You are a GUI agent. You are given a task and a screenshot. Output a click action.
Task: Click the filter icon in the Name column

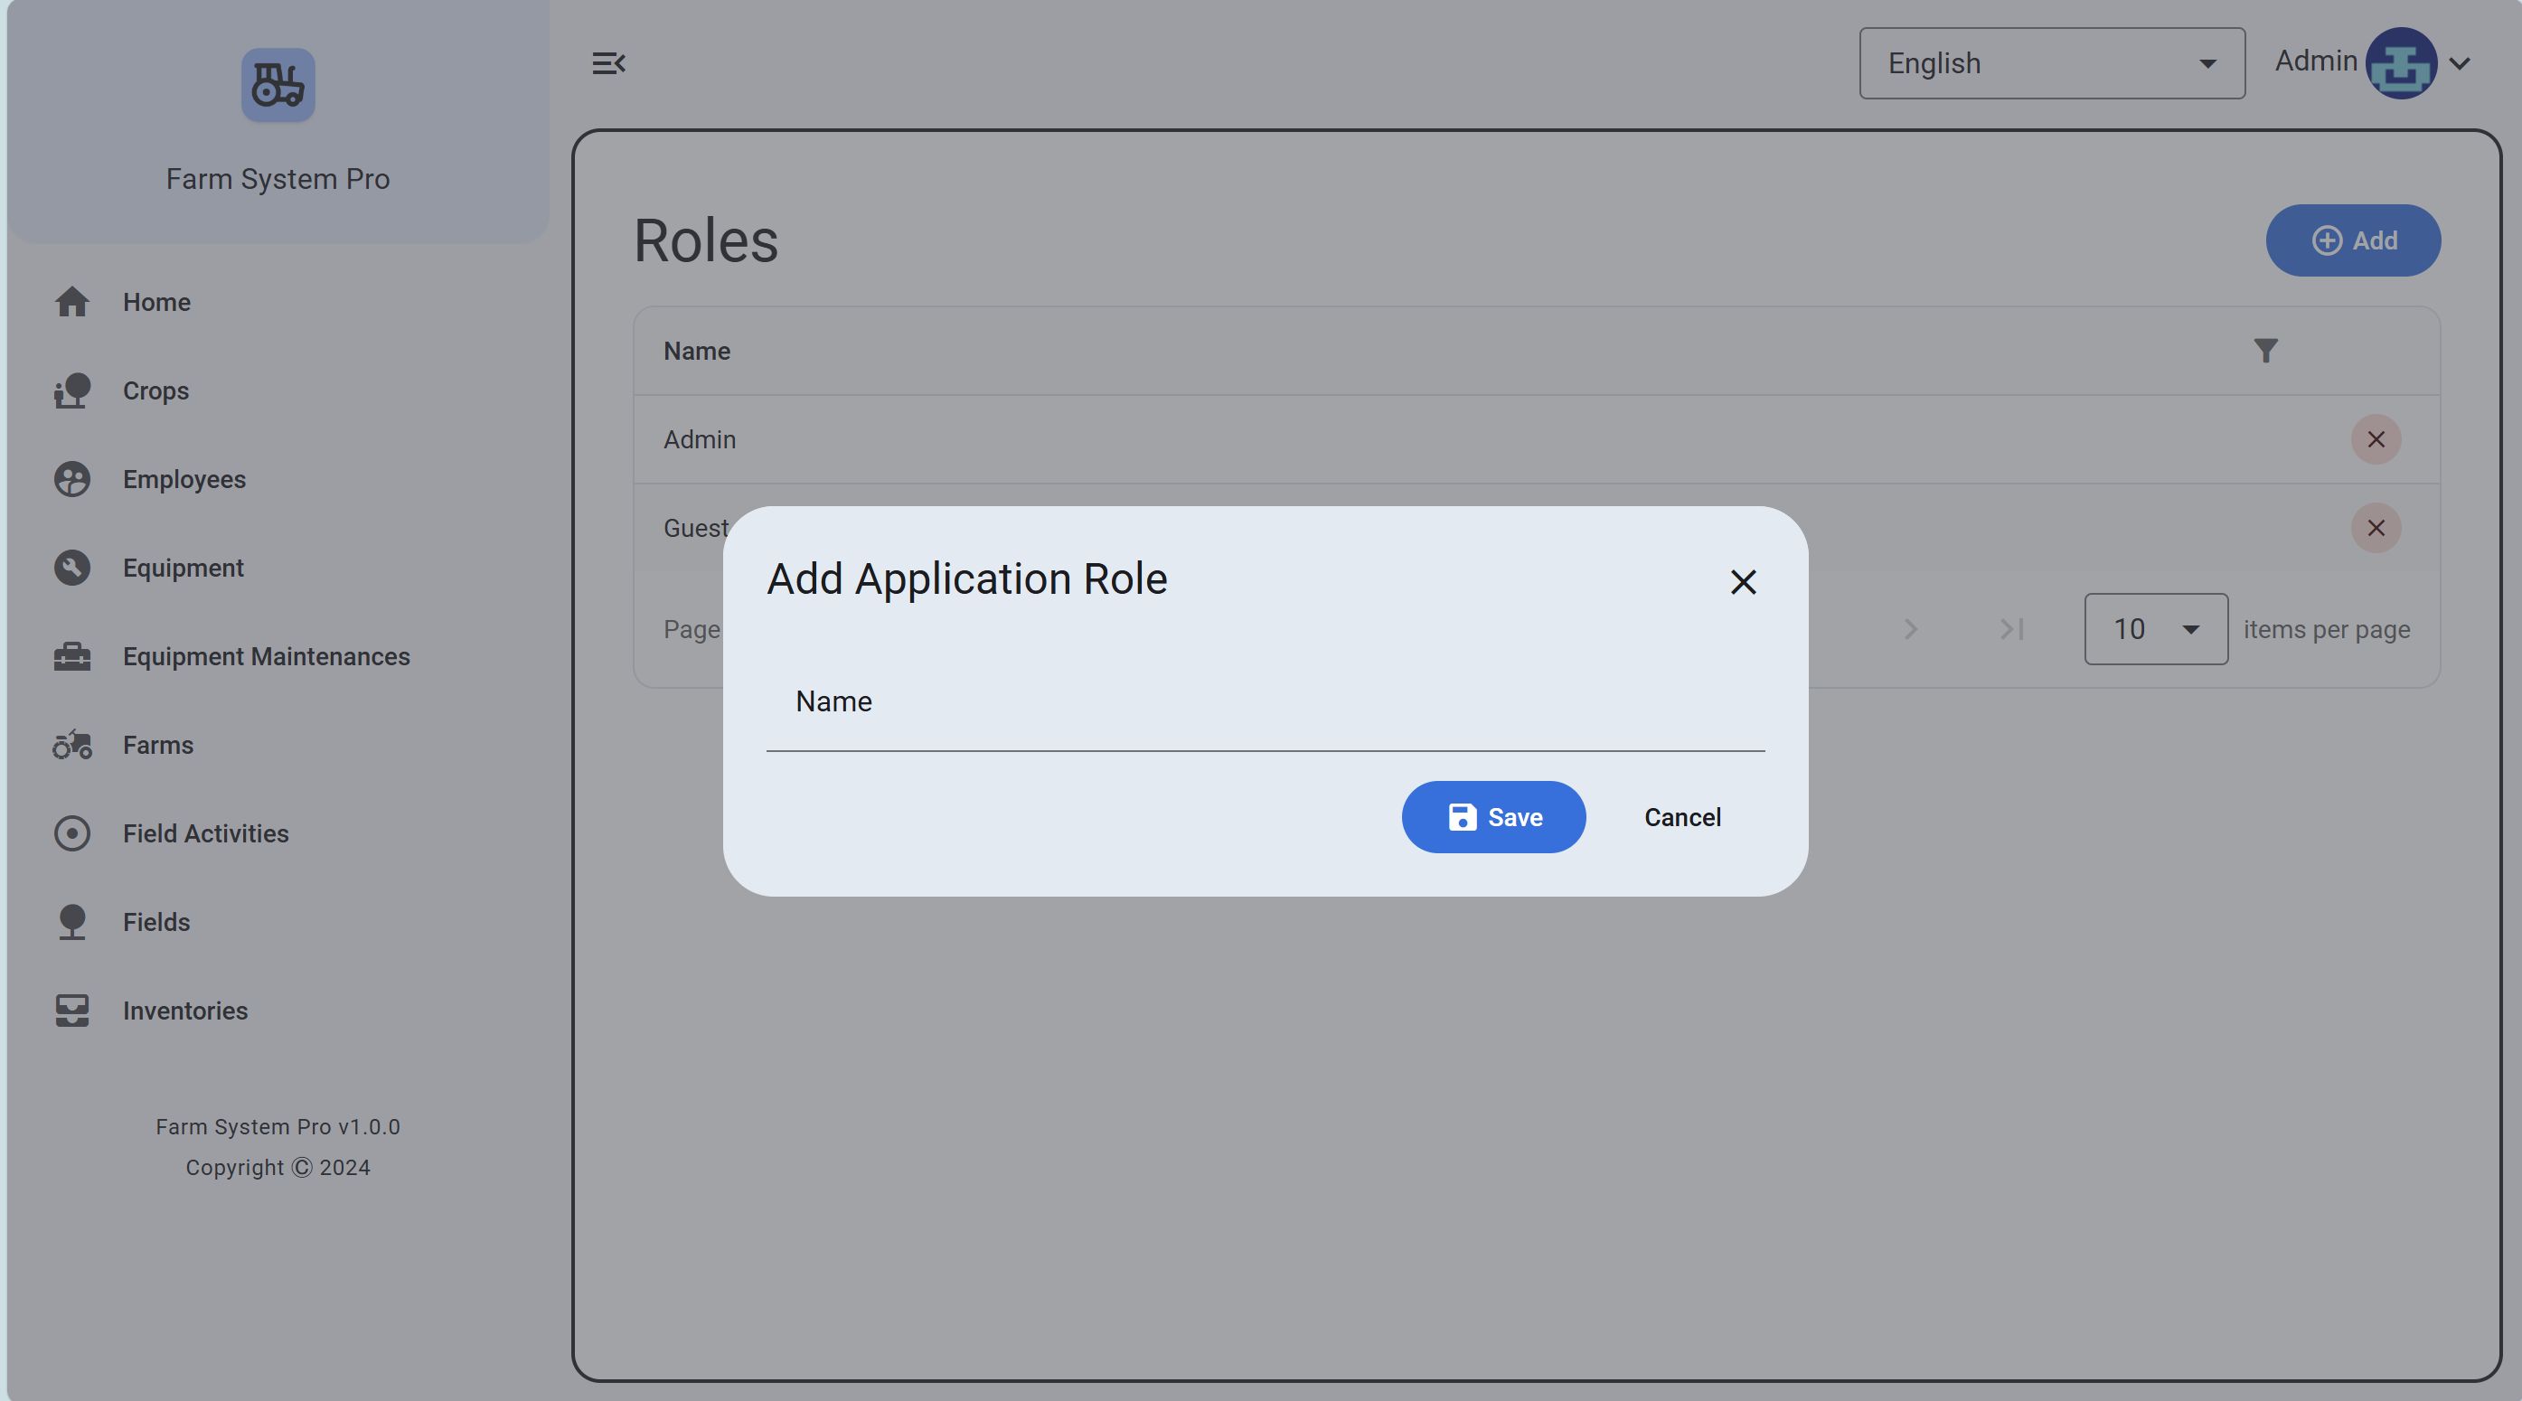(x=2264, y=351)
